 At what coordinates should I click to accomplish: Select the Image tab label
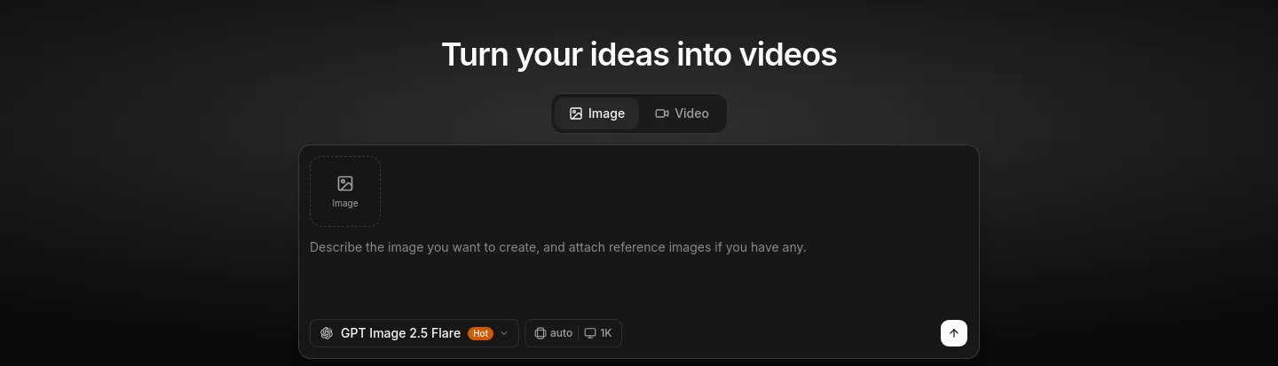[x=606, y=113]
